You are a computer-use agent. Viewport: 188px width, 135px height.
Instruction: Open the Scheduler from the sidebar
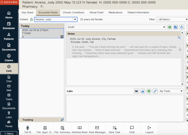click(x=9, y=25)
